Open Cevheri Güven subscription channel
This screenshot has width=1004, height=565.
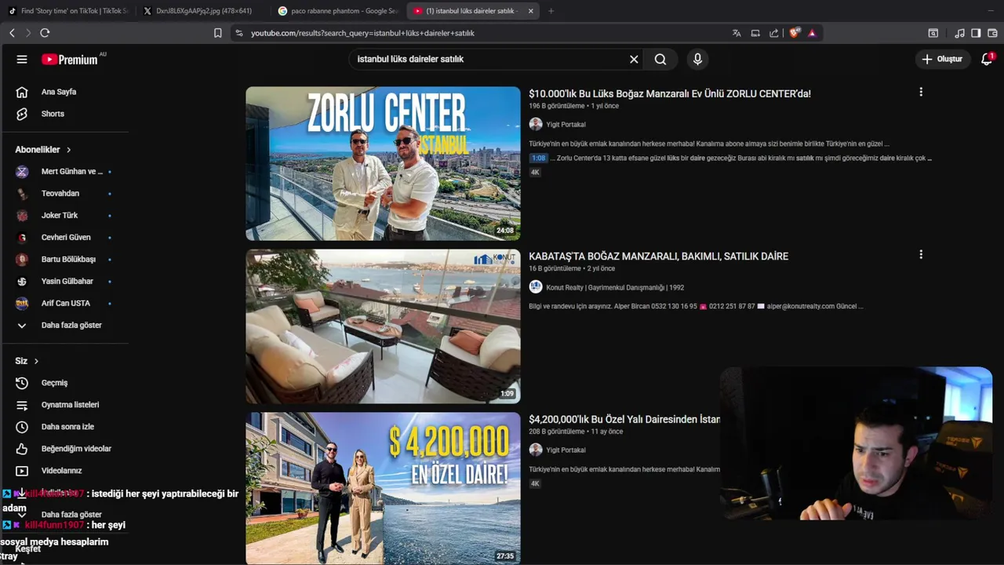[x=64, y=237]
